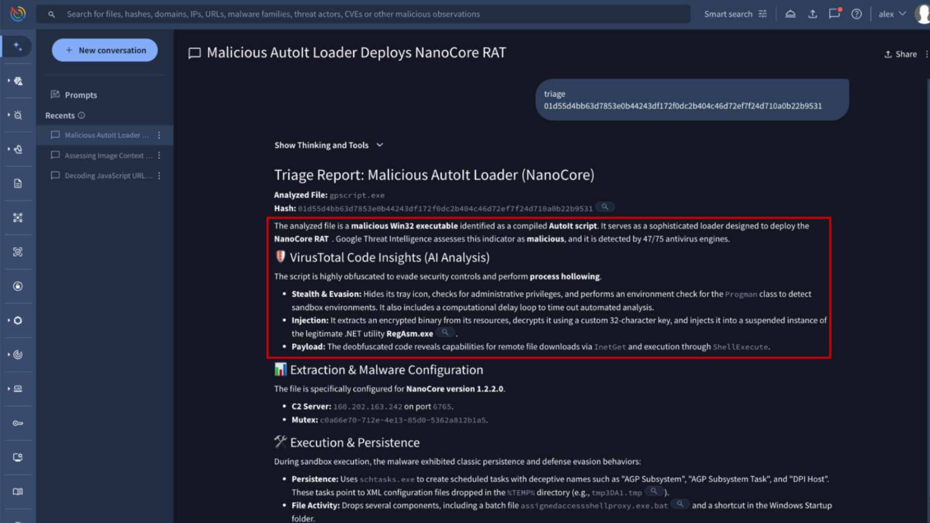
Task: Share this conversation
Action: point(900,54)
